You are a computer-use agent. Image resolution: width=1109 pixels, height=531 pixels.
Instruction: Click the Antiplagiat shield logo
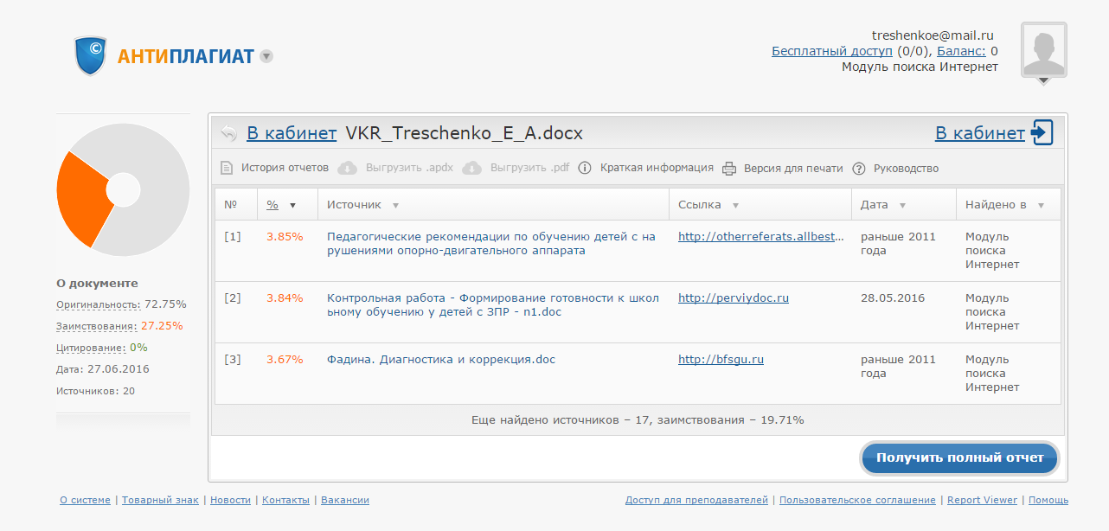pyautogui.click(x=90, y=56)
